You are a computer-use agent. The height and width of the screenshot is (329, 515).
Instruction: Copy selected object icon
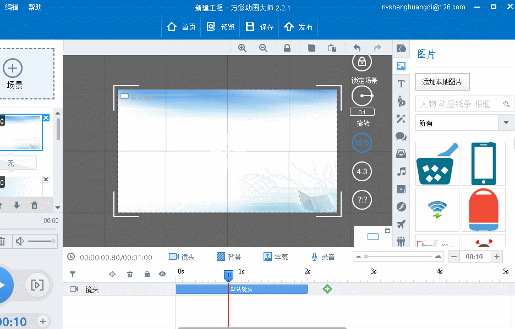point(311,48)
